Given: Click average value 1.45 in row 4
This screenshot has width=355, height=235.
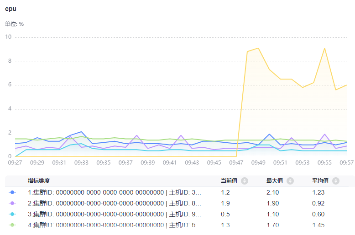Looking at the screenshot, I should pos(318,225).
